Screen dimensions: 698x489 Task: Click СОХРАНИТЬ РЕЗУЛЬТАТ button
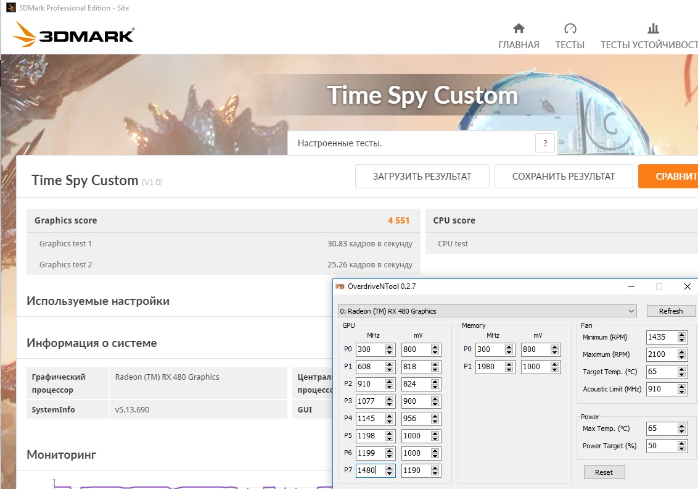click(x=564, y=176)
